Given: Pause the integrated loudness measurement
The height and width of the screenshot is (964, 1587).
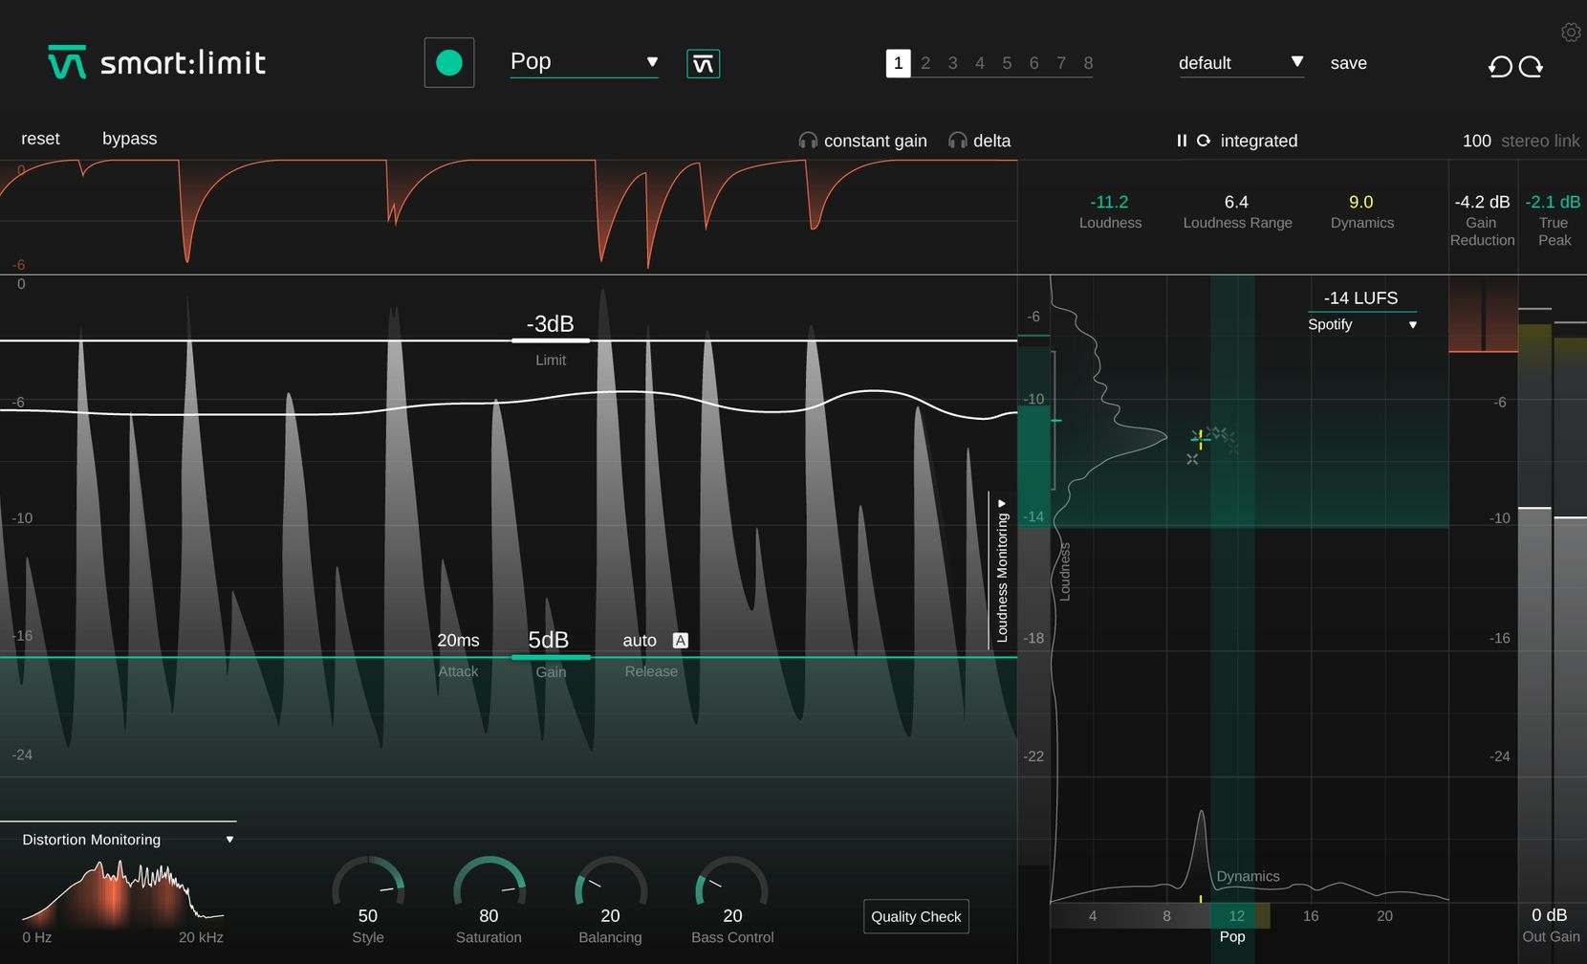Looking at the screenshot, I should point(1182,141).
